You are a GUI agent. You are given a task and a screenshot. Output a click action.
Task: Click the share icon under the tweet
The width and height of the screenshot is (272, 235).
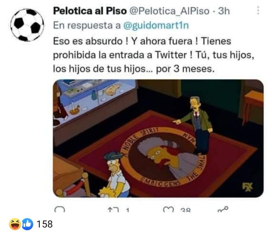point(223,209)
